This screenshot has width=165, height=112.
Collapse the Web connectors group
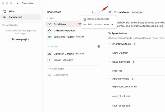(48, 18)
